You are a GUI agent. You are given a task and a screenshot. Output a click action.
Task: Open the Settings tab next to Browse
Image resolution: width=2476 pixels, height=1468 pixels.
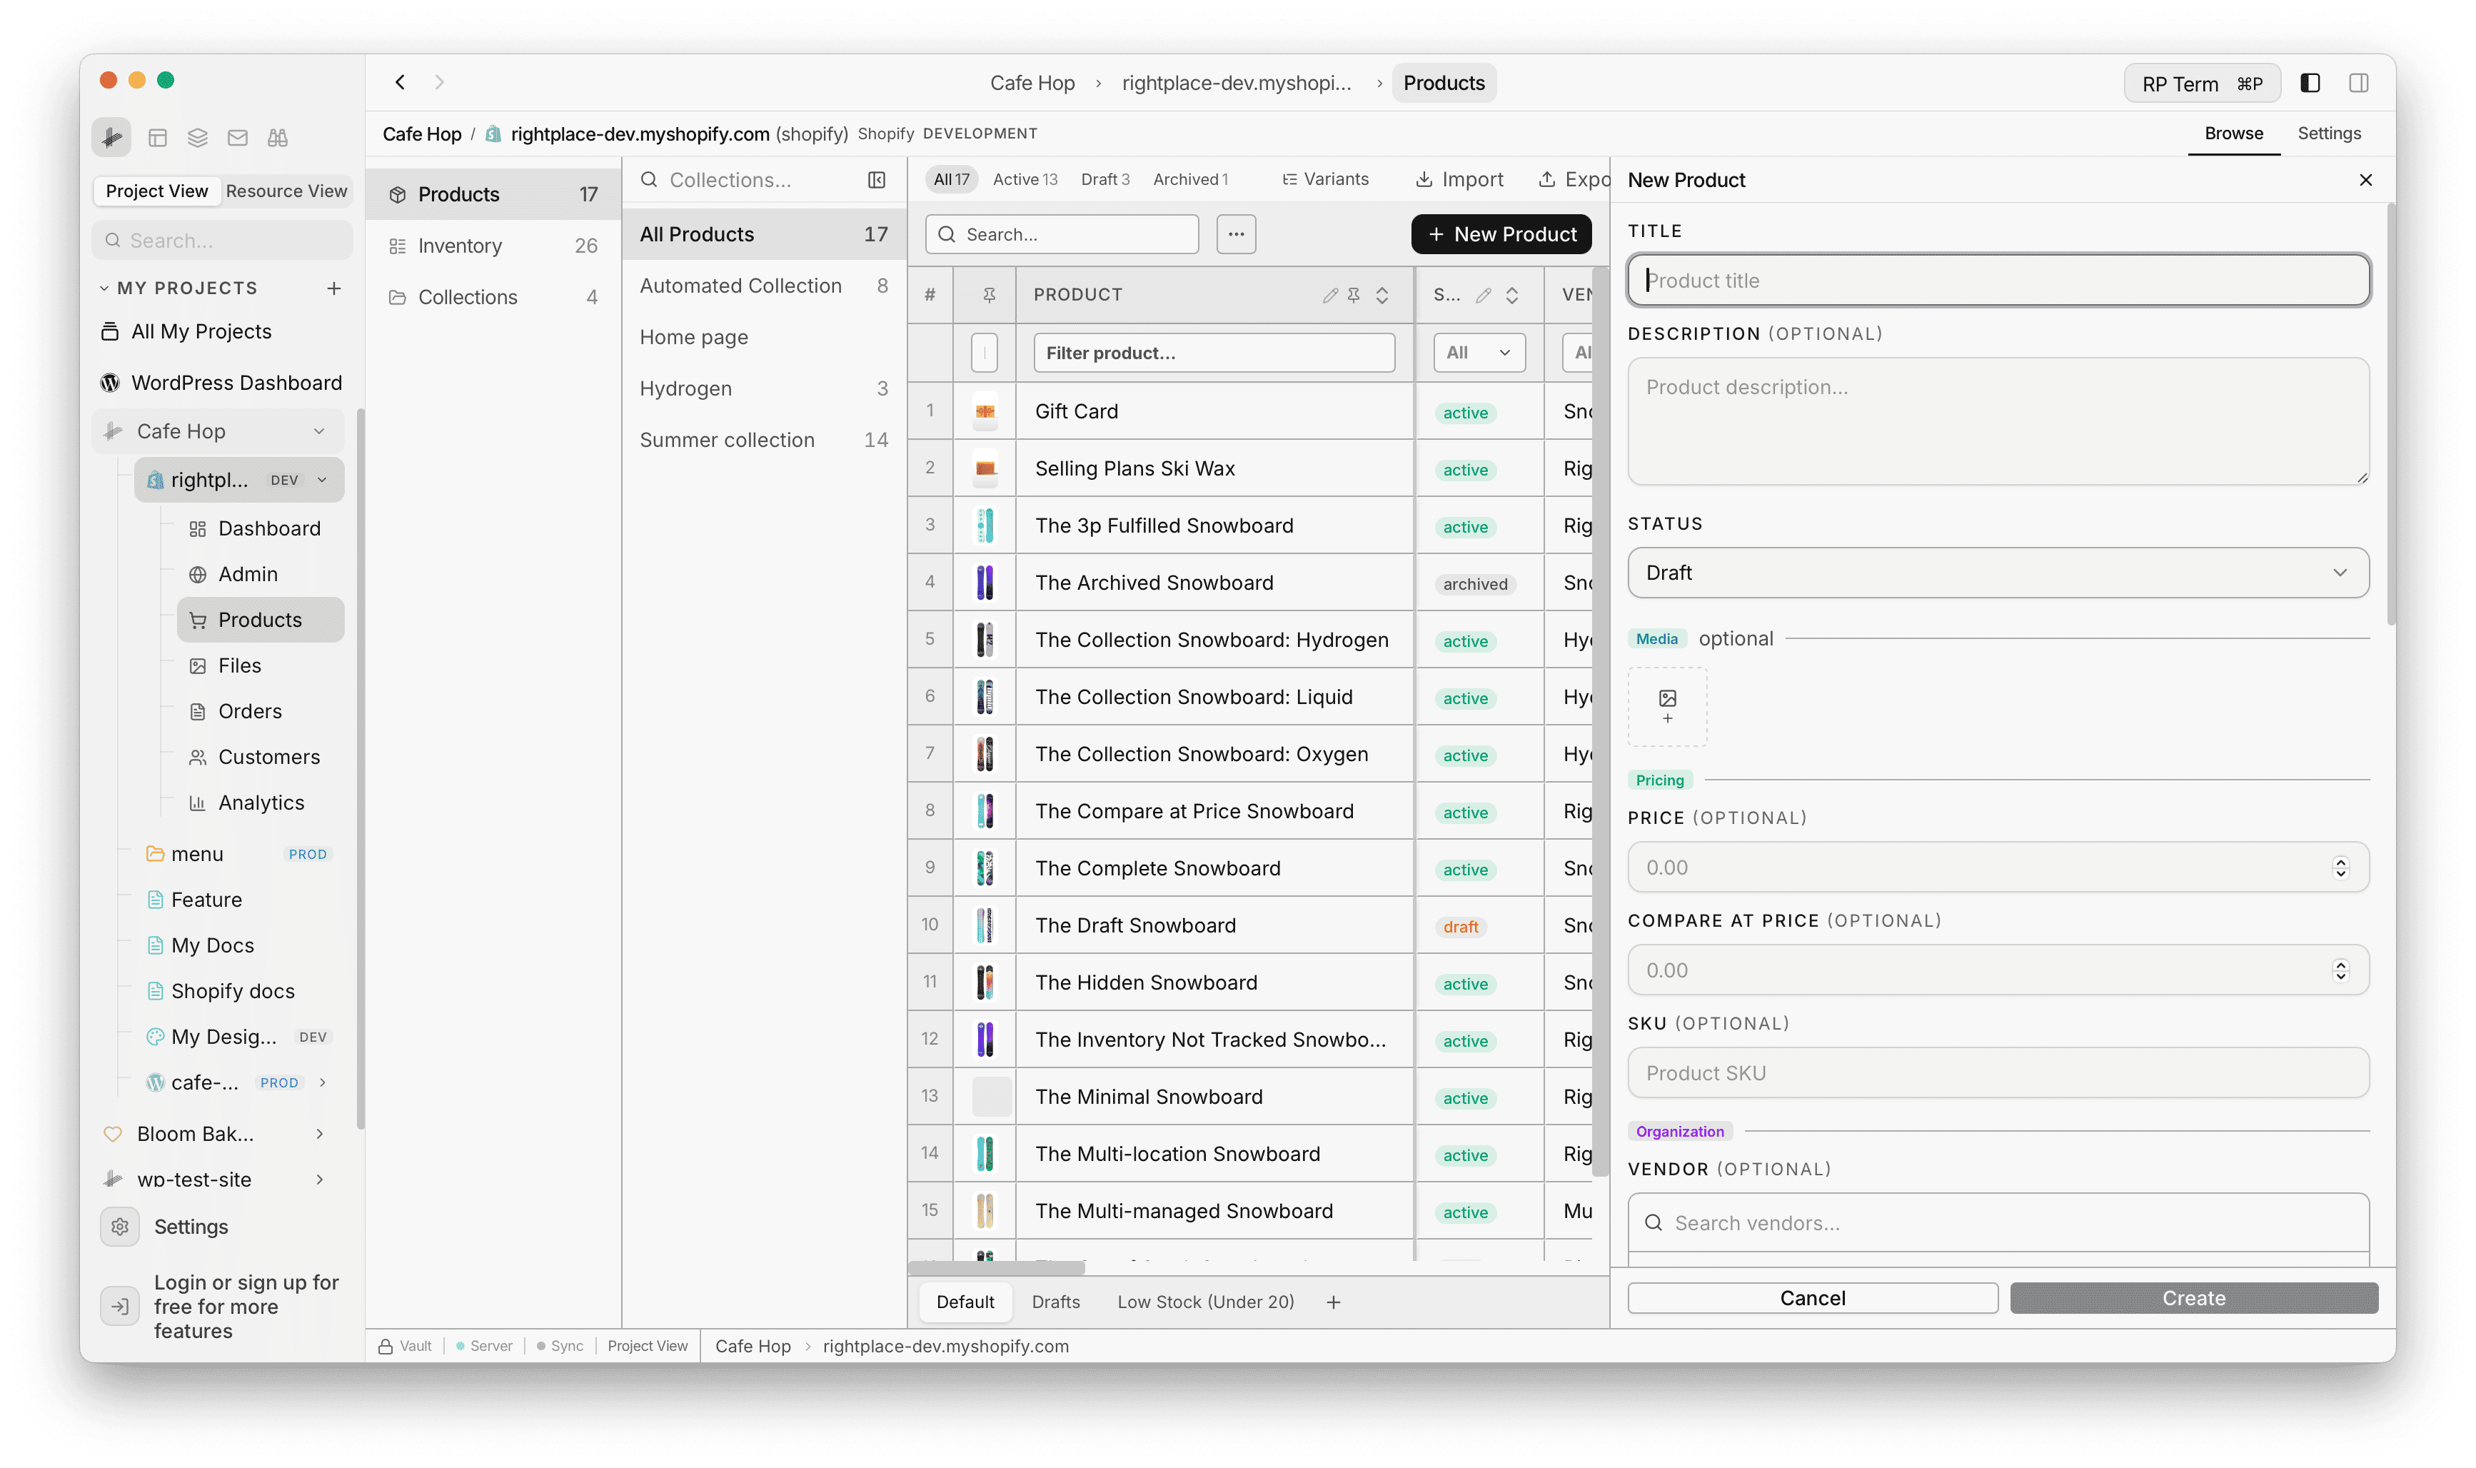click(2330, 133)
